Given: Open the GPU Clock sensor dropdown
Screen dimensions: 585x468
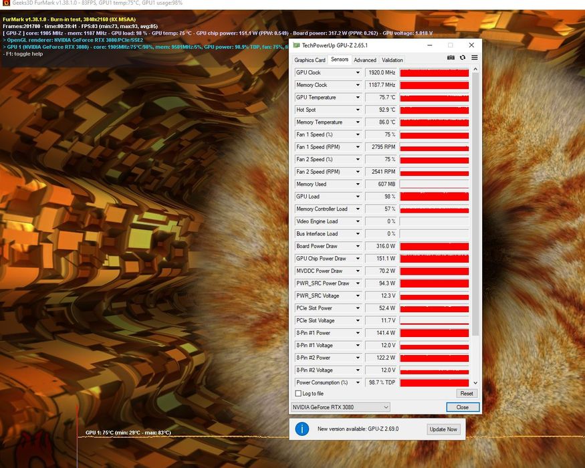Looking at the screenshot, I should pos(358,72).
